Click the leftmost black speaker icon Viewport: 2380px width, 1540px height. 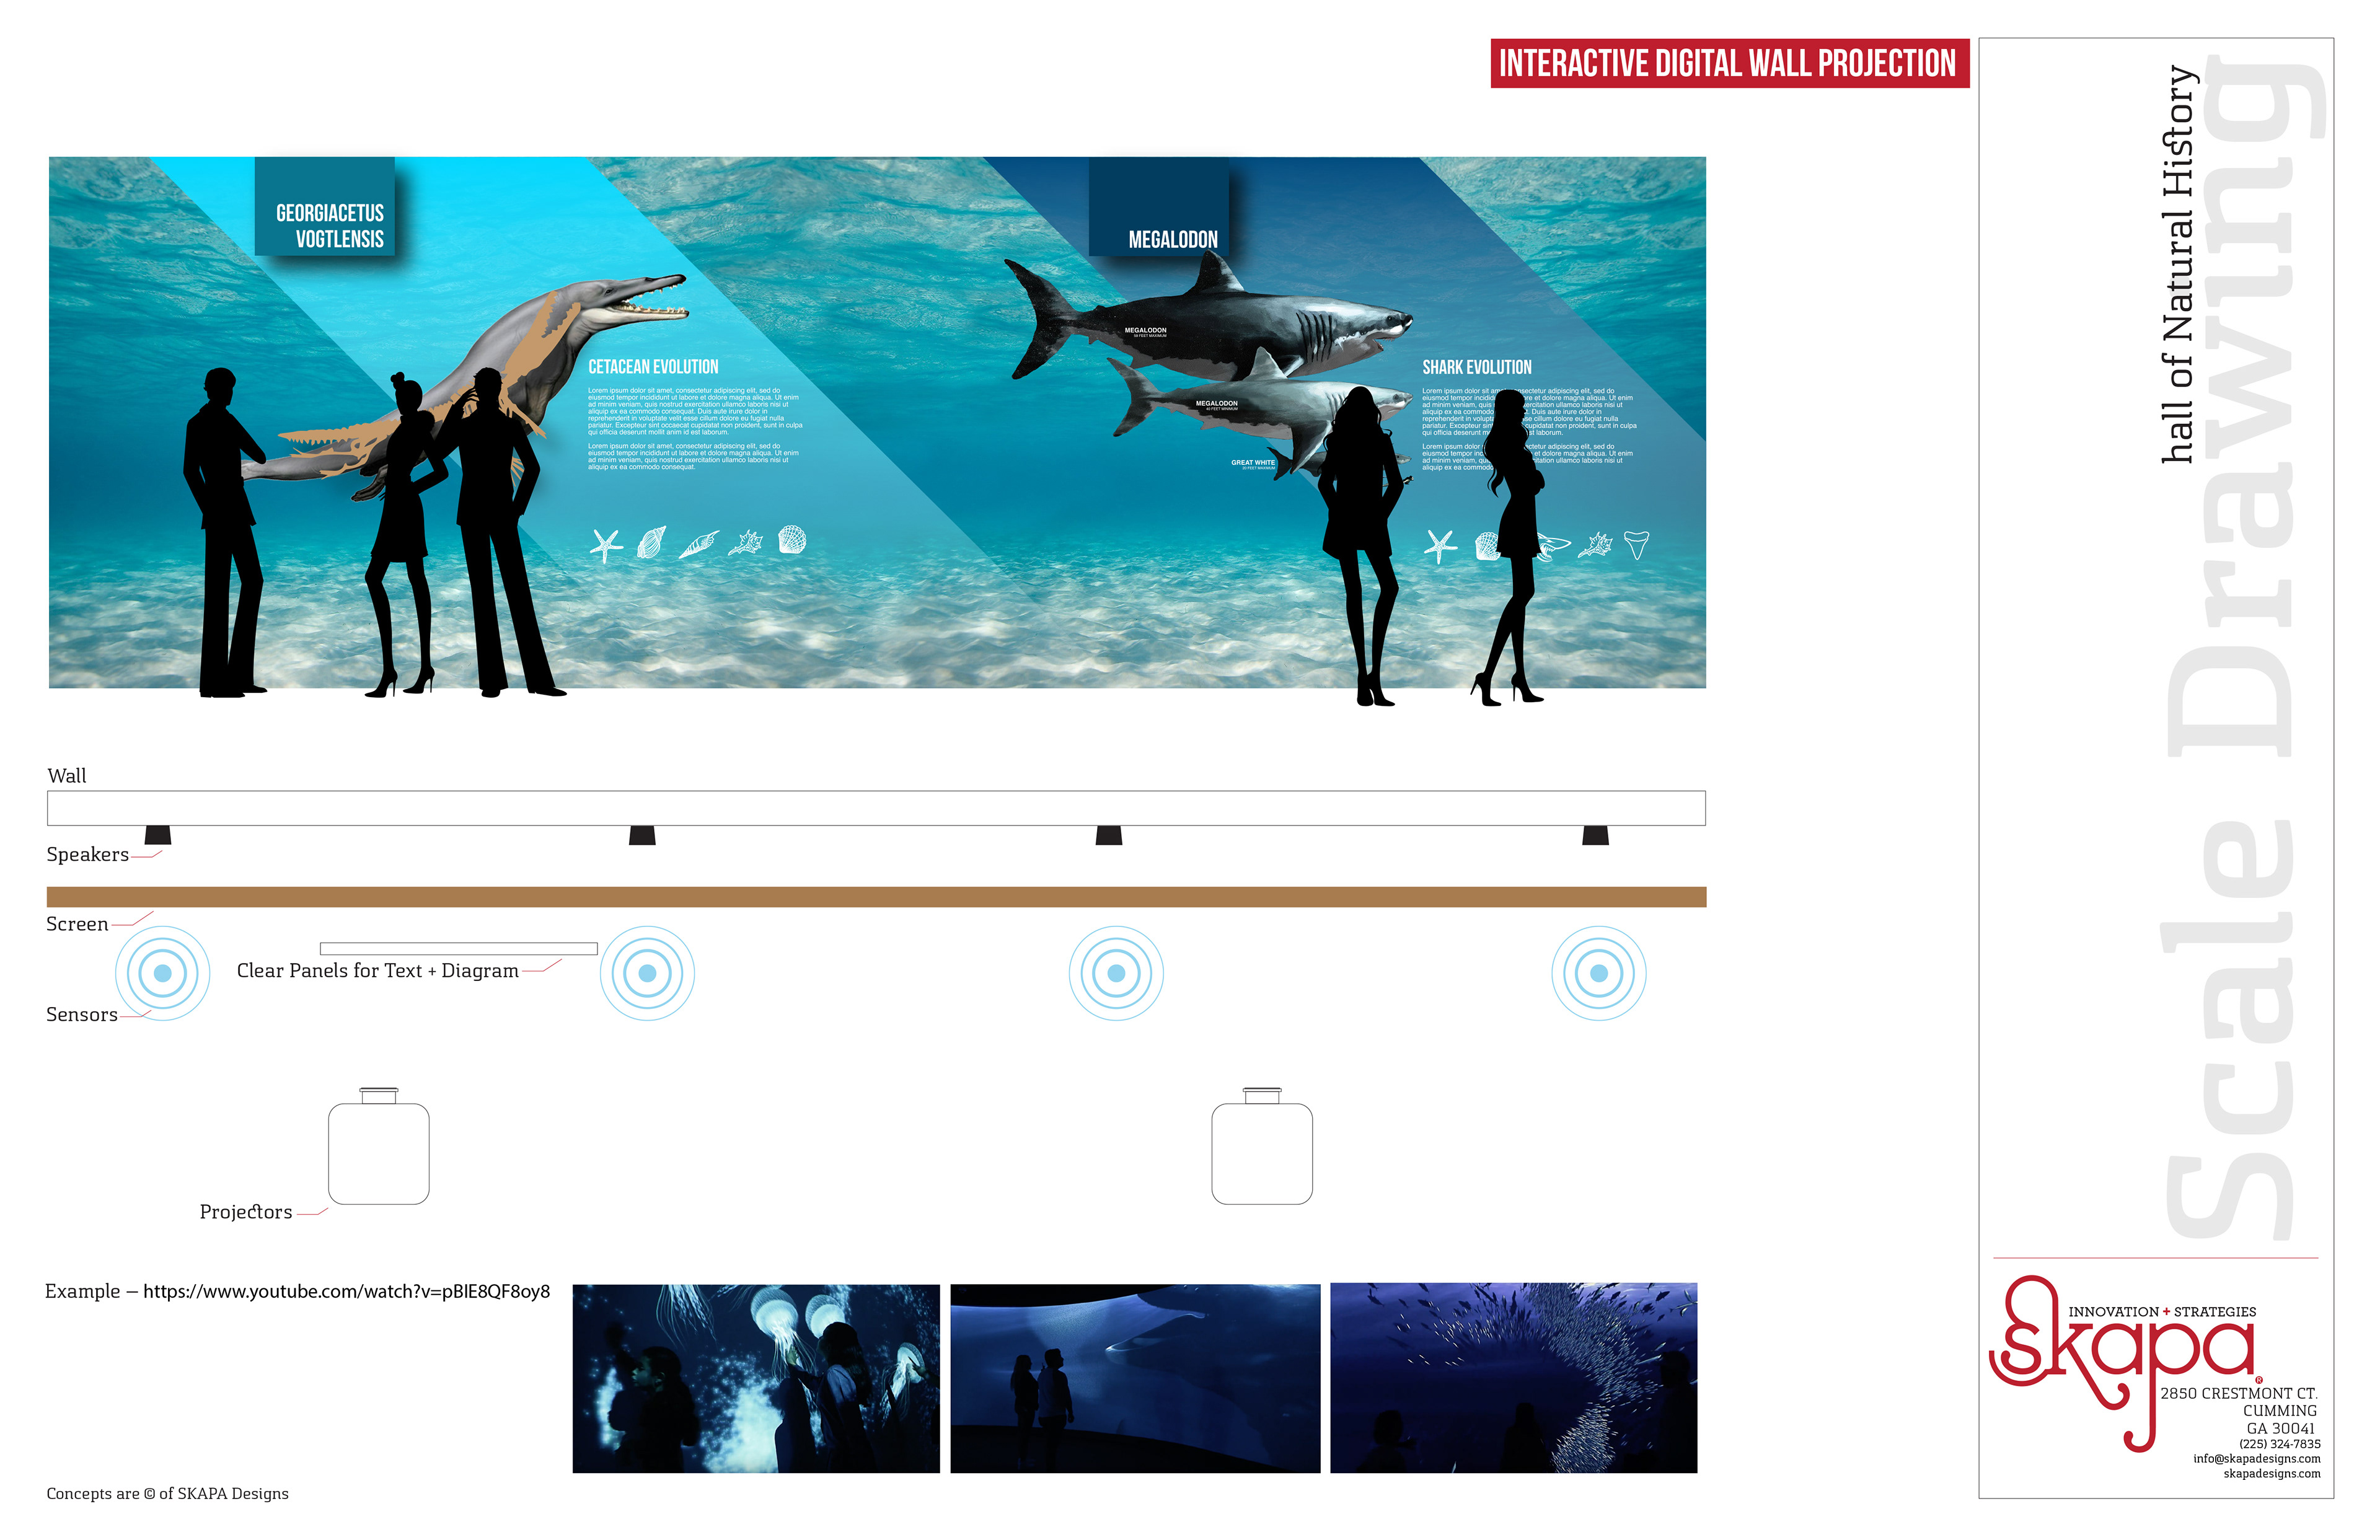click(x=158, y=835)
